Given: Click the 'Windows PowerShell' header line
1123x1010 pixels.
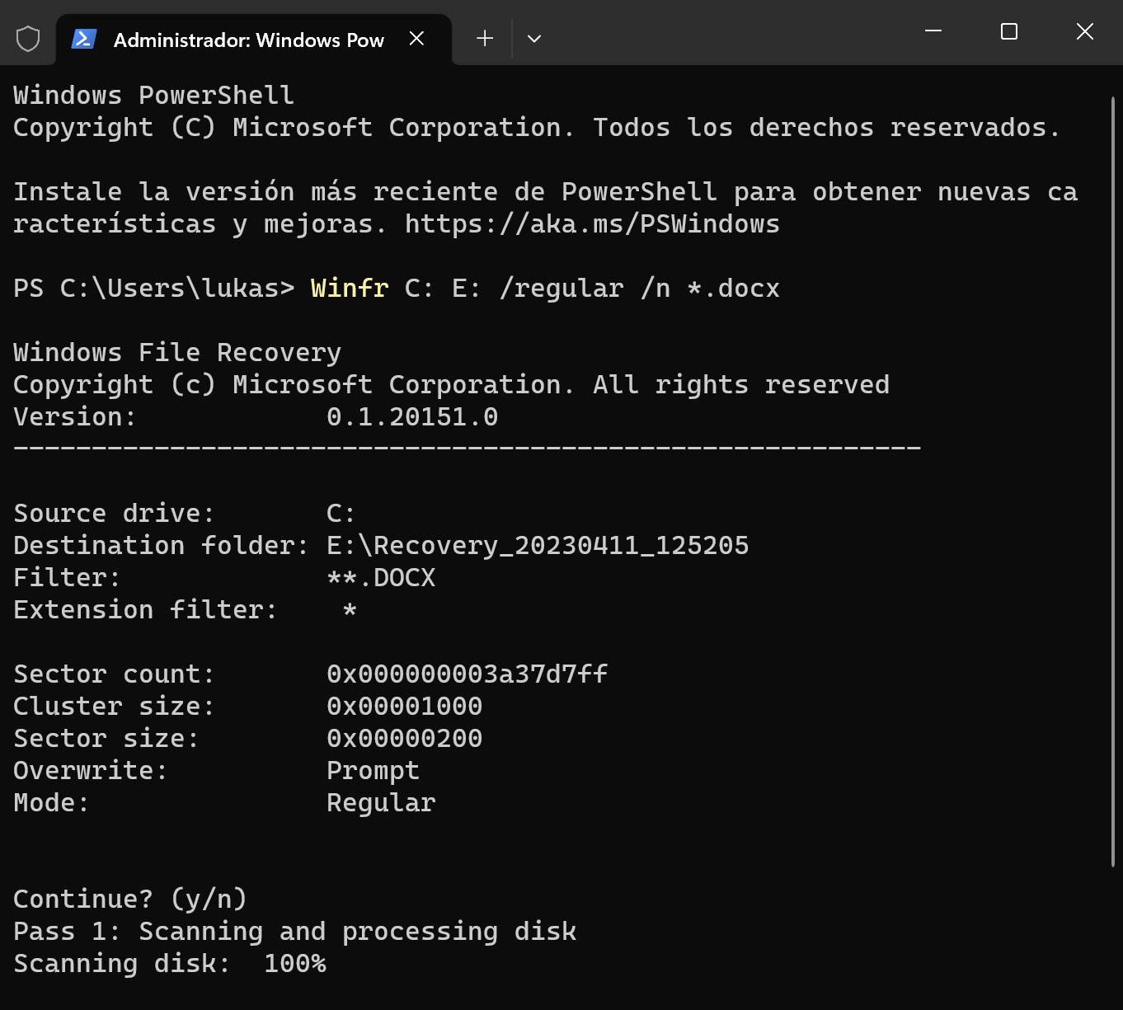Looking at the screenshot, I should (154, 96).
